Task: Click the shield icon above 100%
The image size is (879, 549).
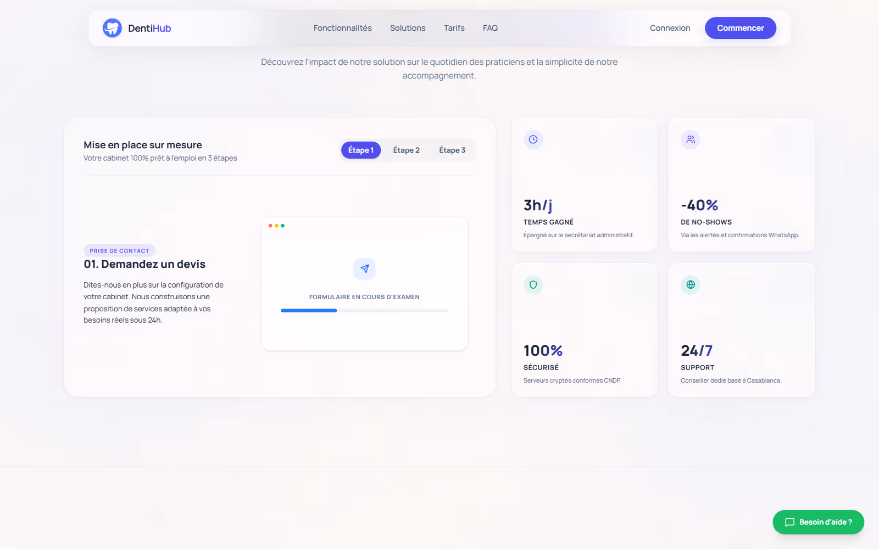Action: (533, 284)
